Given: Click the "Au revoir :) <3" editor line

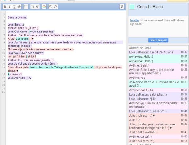Looking at the screenshot, I should click(20, 78).
